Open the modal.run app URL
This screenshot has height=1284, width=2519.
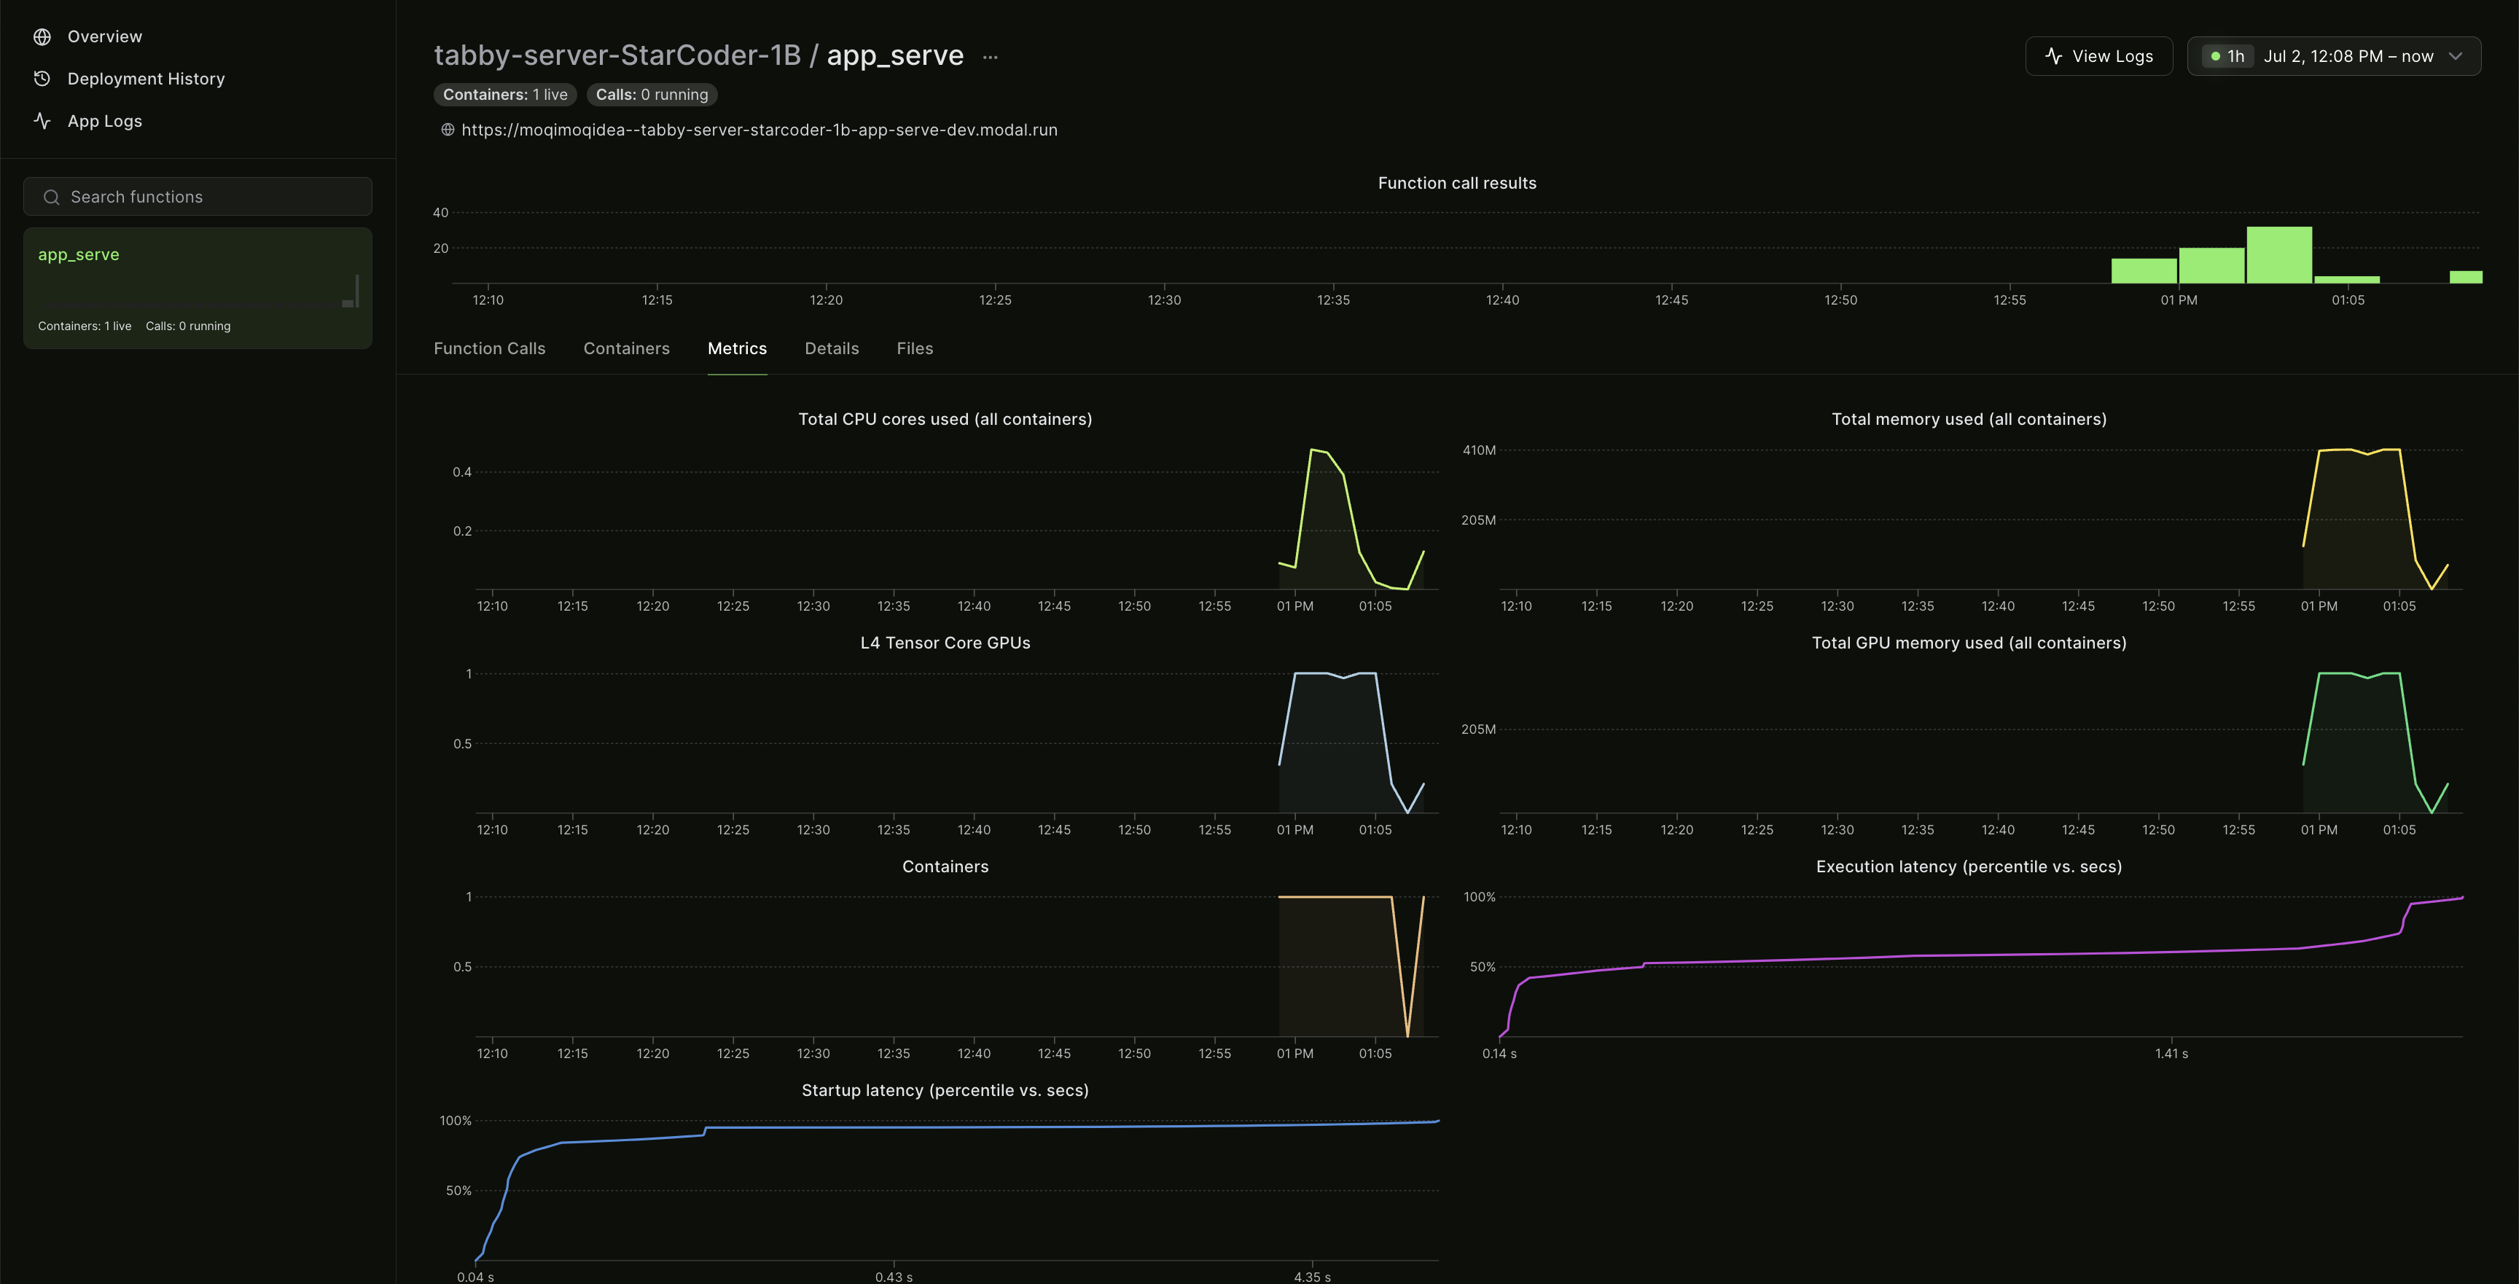[759, 129]
